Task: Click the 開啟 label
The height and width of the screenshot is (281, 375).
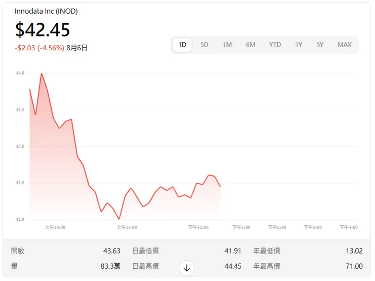Action: tap(18, 251)
